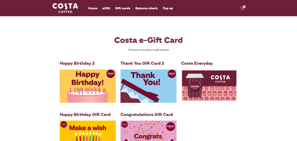Click the Costa Everyday heading
The image size is (297, 141).
pos(197,63)
